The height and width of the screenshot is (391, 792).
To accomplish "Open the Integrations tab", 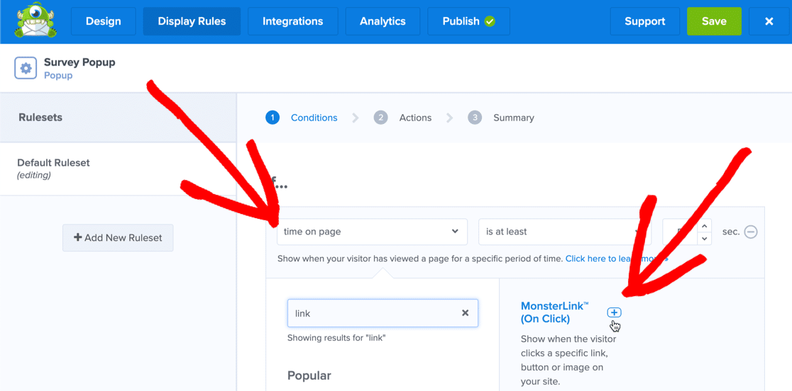I will coord(293,21).
